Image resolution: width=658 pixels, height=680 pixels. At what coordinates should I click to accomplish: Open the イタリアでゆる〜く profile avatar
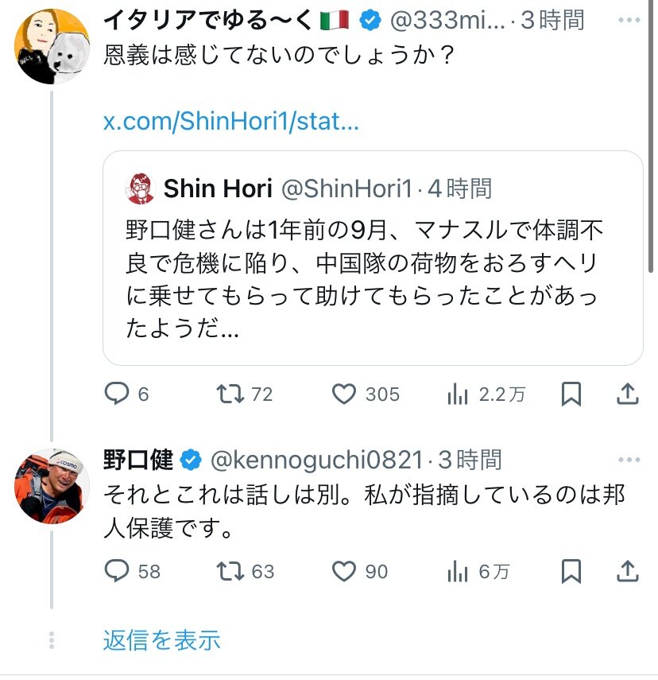click(52, 46)
